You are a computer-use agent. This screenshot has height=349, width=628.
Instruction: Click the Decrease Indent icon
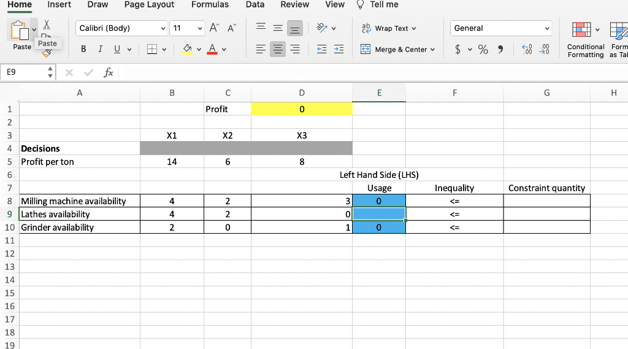[321, 49]
